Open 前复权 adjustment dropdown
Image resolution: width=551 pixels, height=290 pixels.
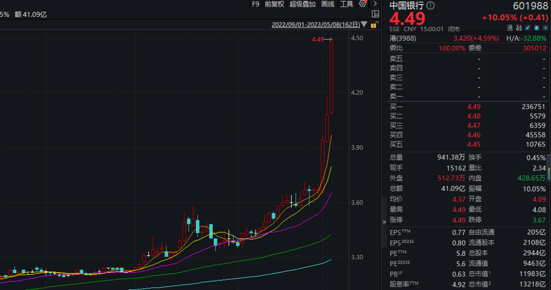pos(274,4)
